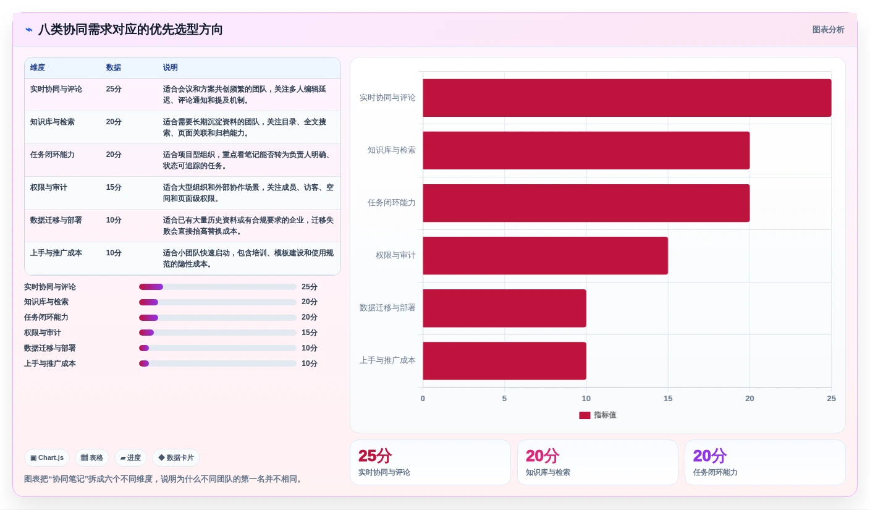Click the 指标值 legend label

(605, 415)
